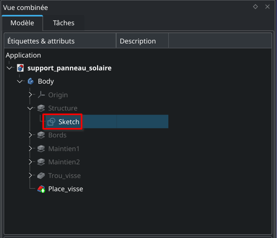This screenshot has height=238, width=277.
Task: Expand the Maintien2 node
Action: [30, 162]
